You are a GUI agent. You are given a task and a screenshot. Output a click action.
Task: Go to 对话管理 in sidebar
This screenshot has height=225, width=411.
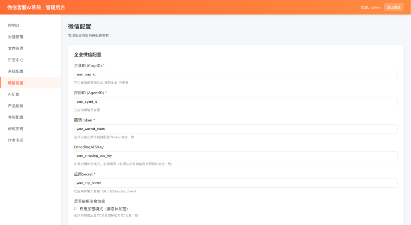click(31, 37)
